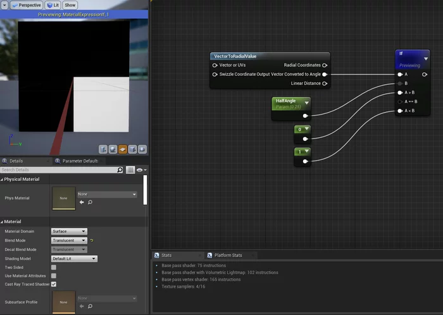Reset Blend Mode to default yellow arrow

(92, 240)
